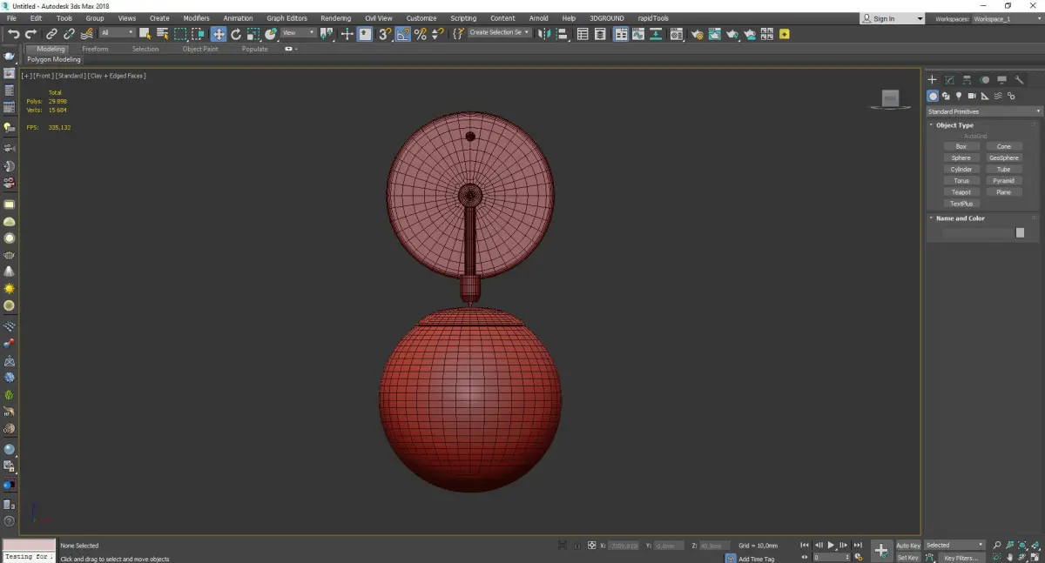Open Render Setup teapot icon
The width and height of the screenshot is (1045, 563).
coord(697,34)
